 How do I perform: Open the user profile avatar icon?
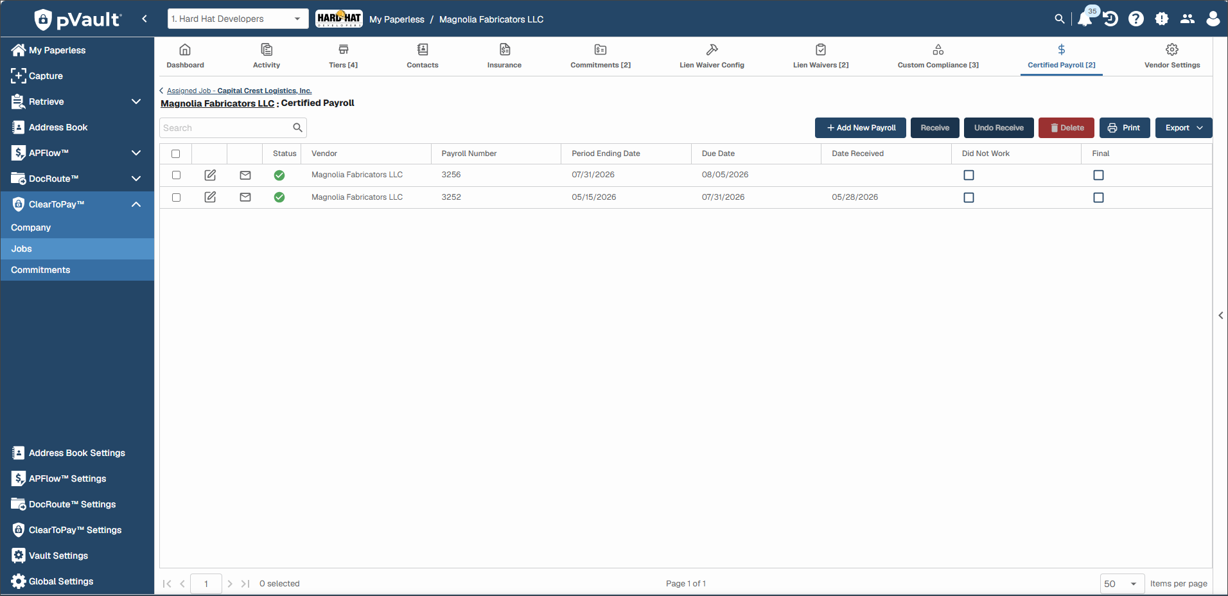click(x=1213, y=19)
